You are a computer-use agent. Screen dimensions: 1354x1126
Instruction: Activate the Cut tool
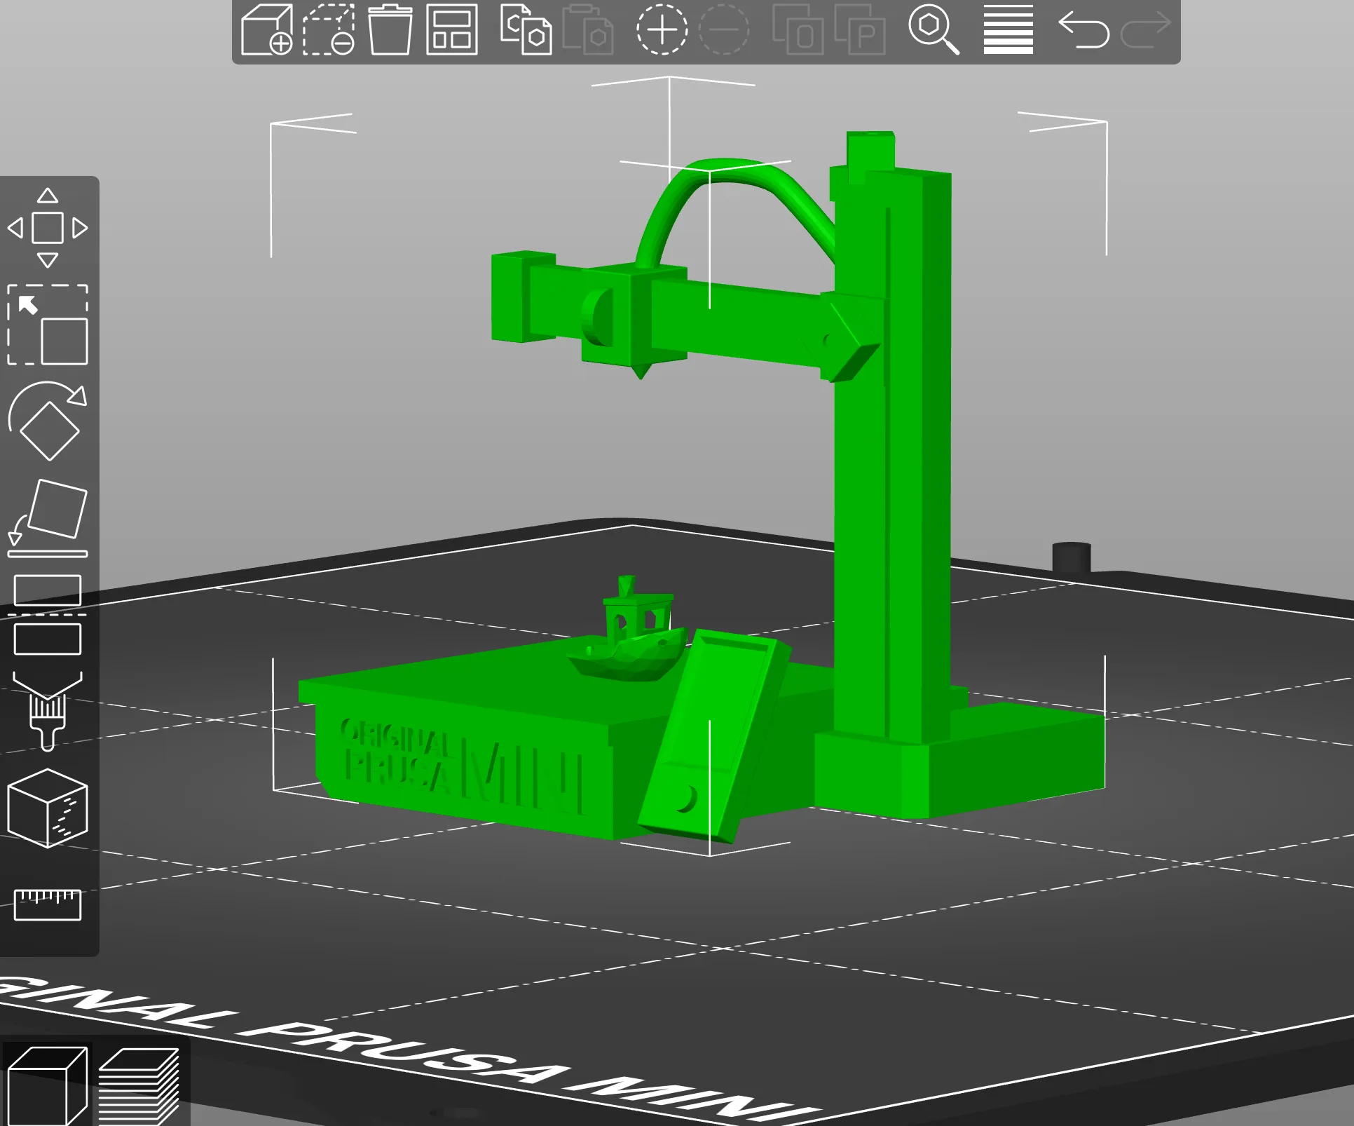(48, 615)
